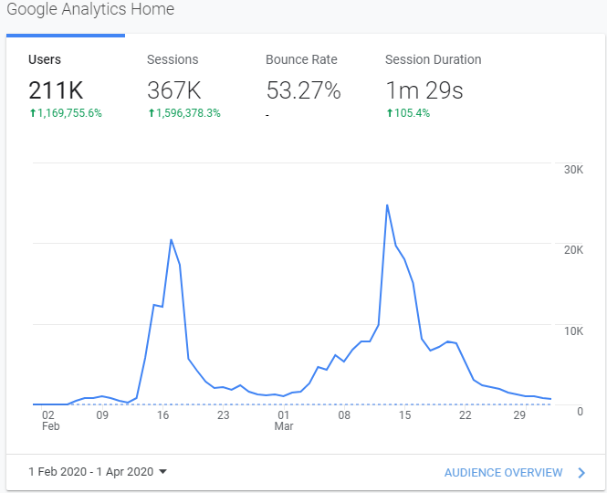
Task: Click the 09 x-axis date label in February
Action: [x=102, y=415]
